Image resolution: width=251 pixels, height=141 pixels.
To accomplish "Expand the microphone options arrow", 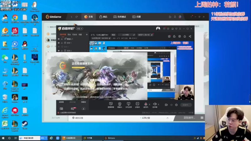I will pos(150,104).
